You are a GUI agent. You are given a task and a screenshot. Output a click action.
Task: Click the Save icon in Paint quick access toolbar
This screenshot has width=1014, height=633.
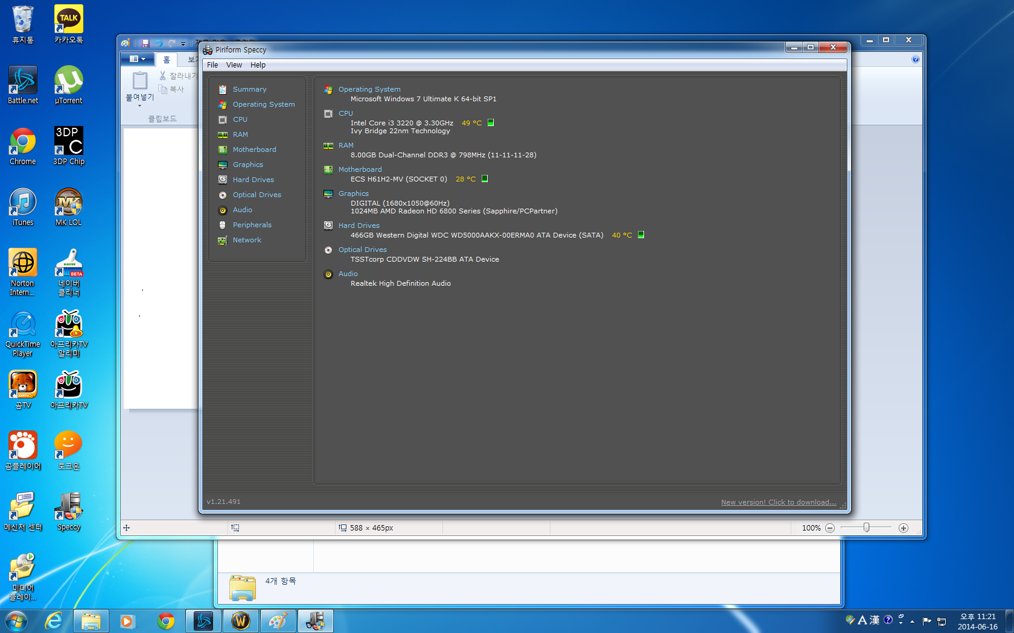[145, 43]
